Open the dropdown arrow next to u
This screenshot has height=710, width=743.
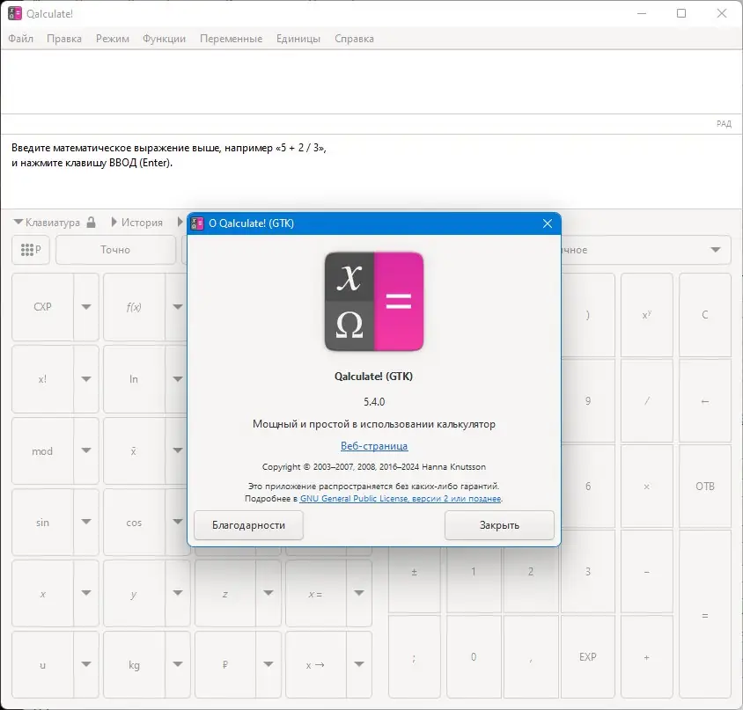point(86,664)
